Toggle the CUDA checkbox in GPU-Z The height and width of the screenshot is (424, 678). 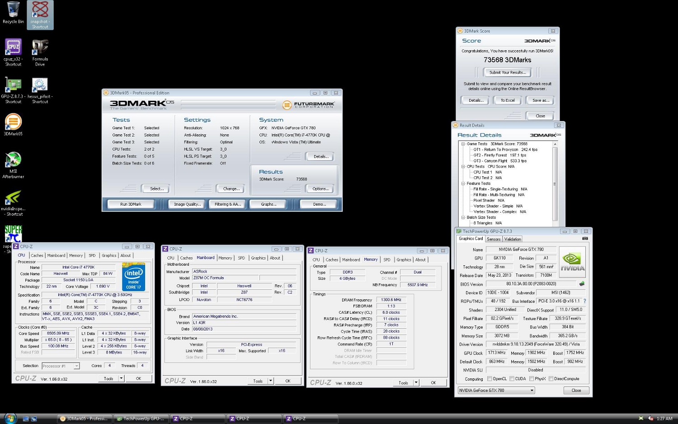512,379
